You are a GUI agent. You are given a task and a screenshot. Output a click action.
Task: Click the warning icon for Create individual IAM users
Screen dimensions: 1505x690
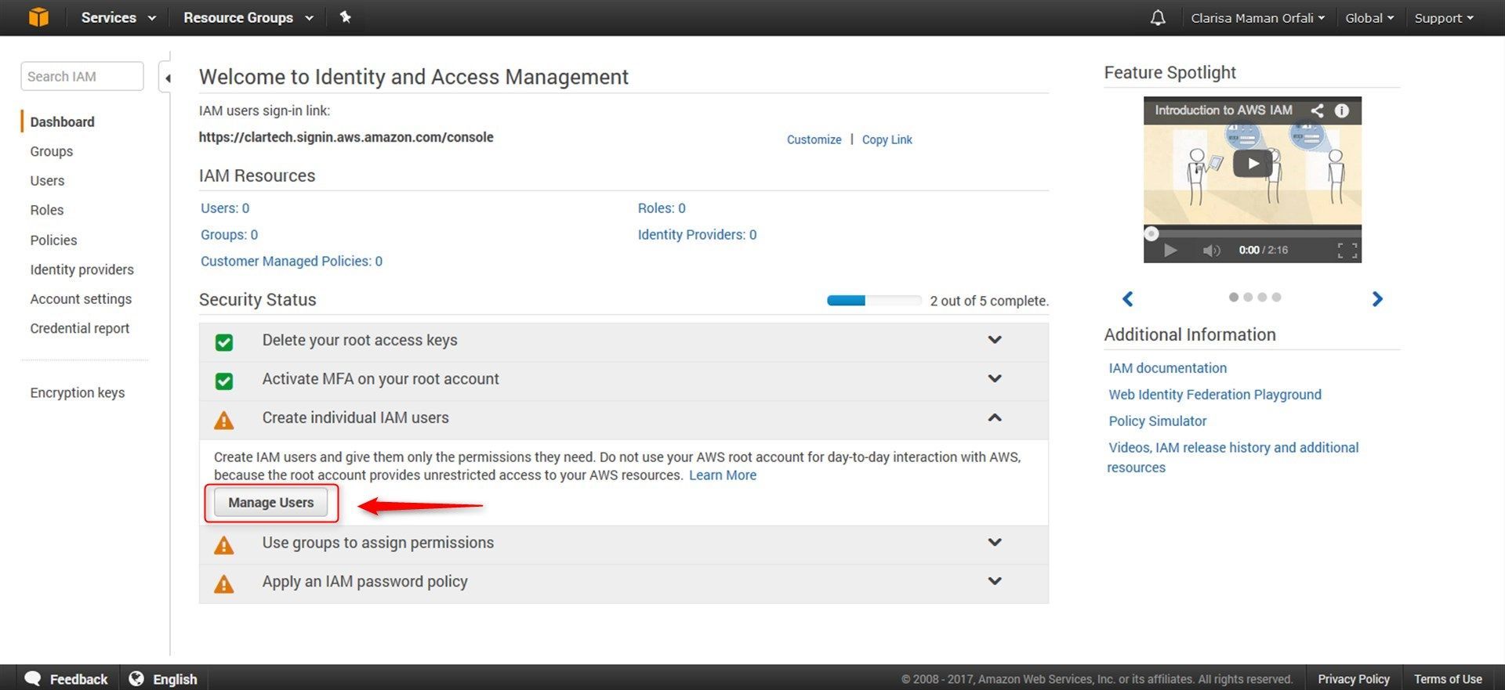[x=224, y=421]
